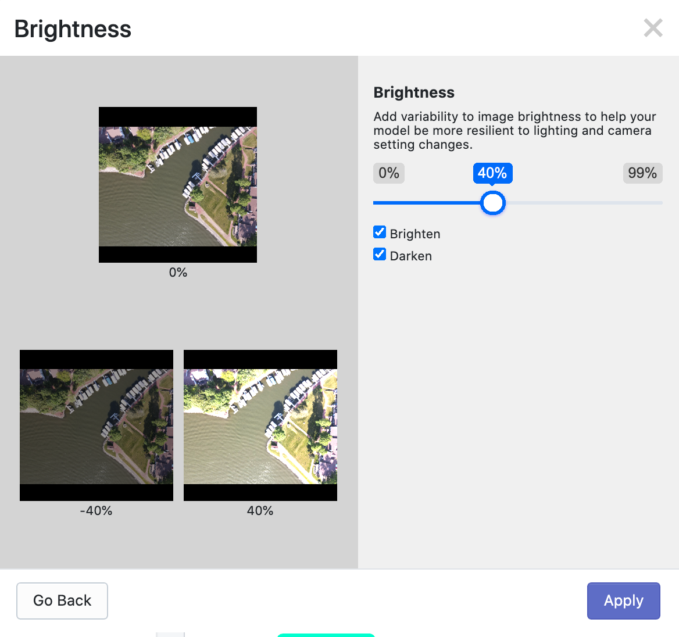Click the 0% caption under top preview
The height and width of the screenshot is (637, 679).
(x=177, y=271)
